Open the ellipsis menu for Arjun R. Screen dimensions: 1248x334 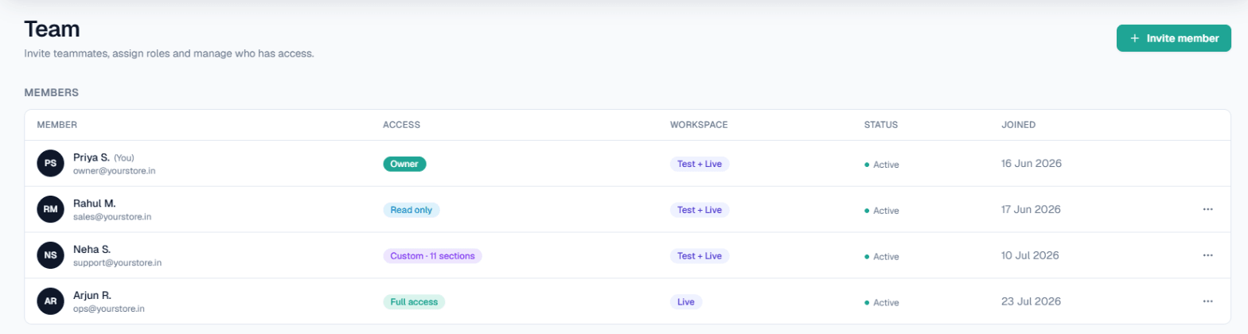[1207, 301]
